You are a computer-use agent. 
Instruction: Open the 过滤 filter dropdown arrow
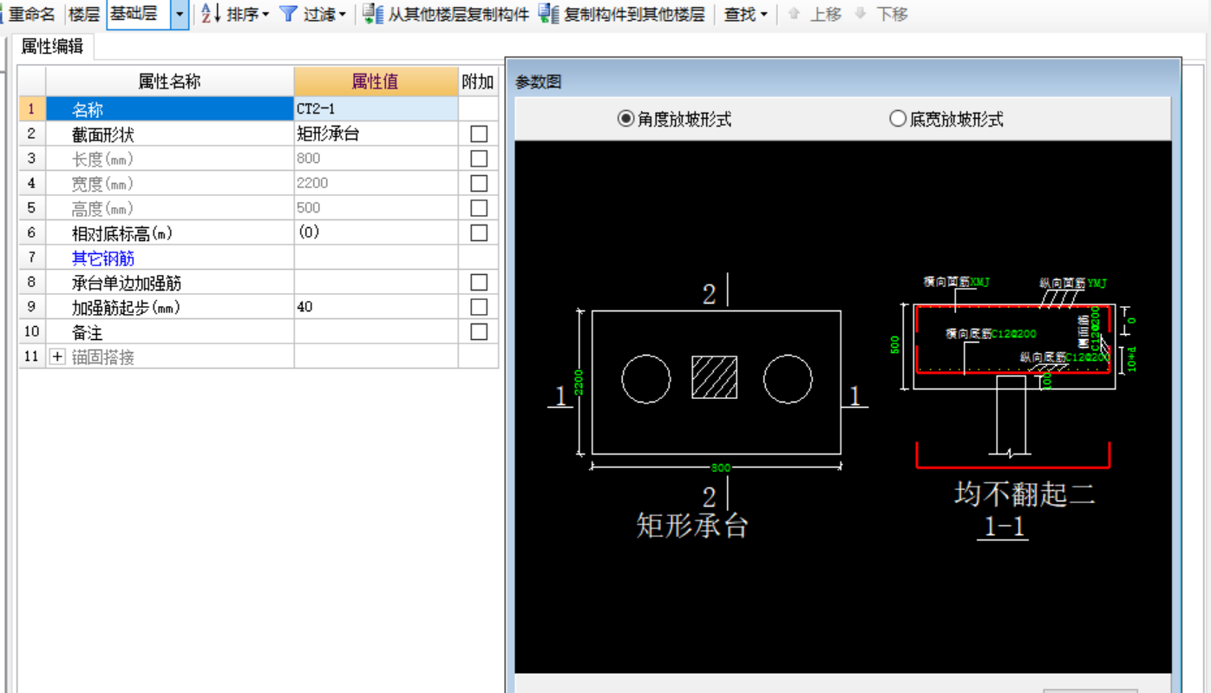click(342, 15)
